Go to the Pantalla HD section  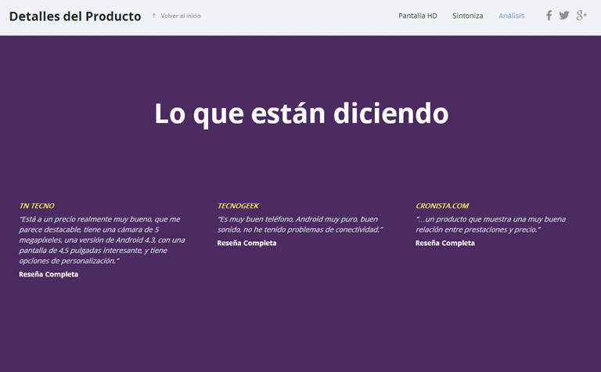tap(417, 16)
